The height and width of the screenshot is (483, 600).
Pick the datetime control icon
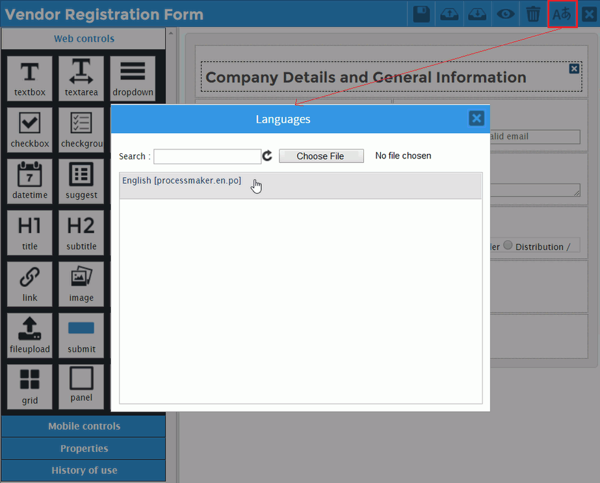pos(30,180)
